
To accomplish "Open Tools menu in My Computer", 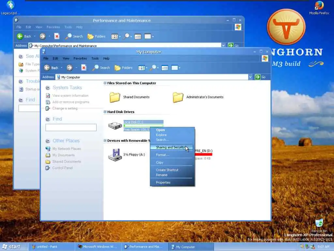I will (x=95, y=58).
